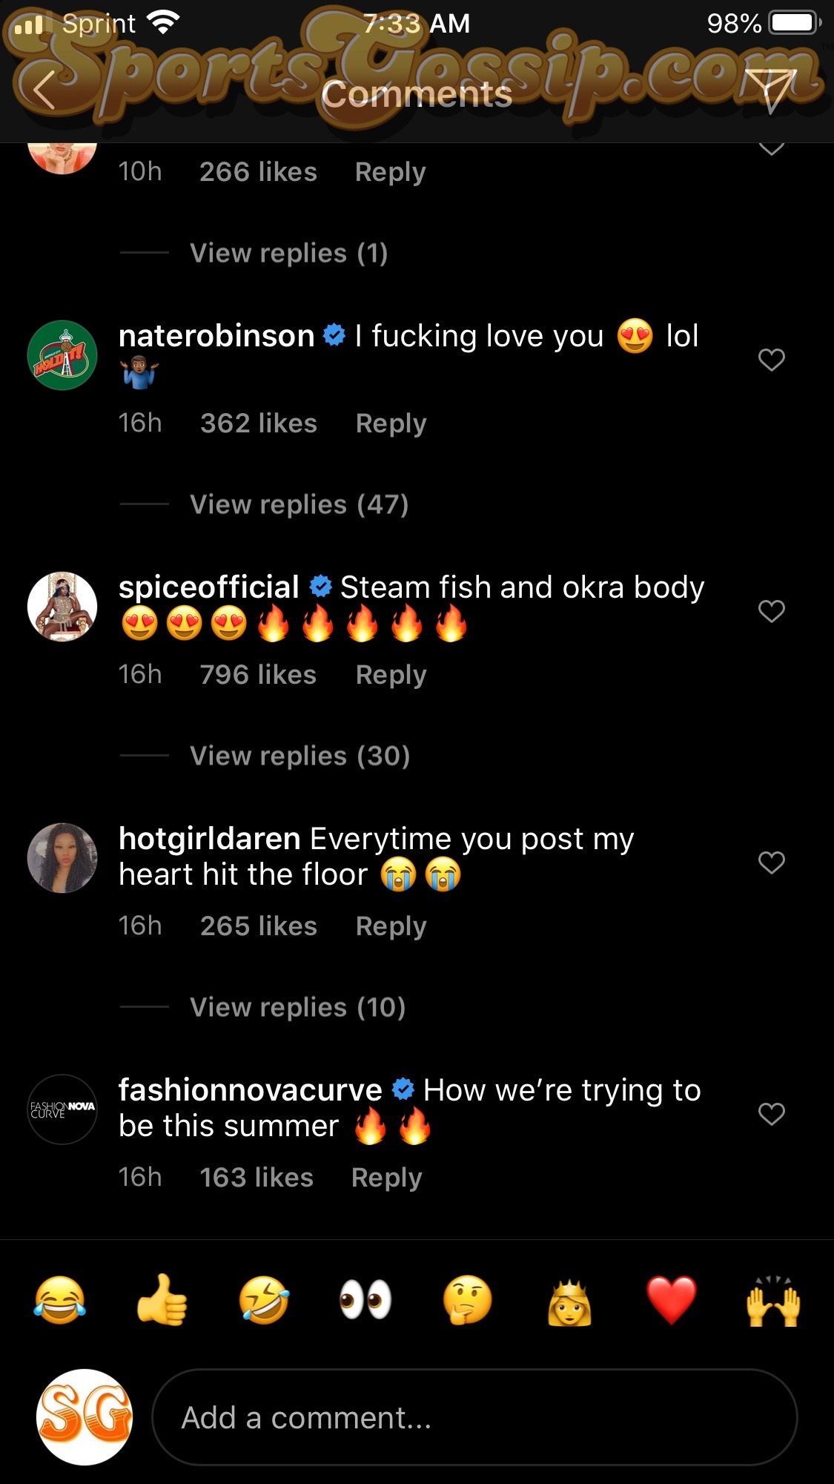Like spiceofficial's comment with the heart
This screenshot has width=834, height=1484.
771,611
